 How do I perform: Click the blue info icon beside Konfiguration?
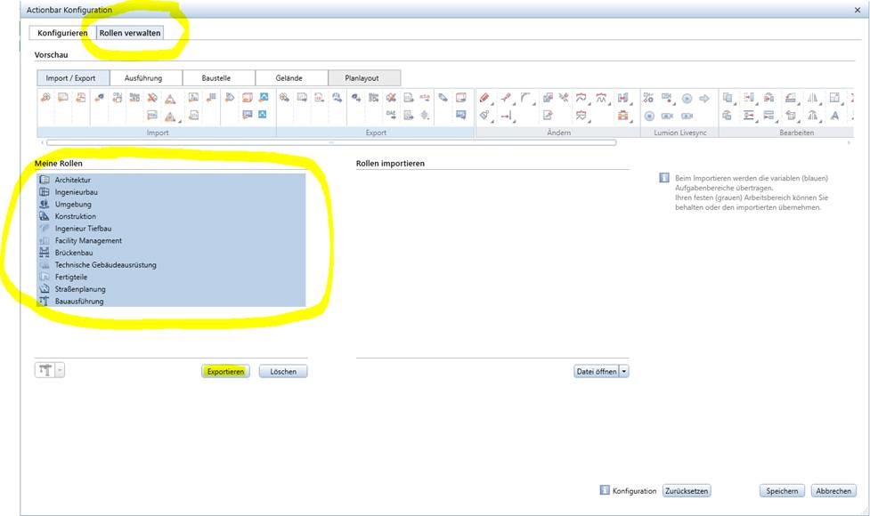coord(605,490)
